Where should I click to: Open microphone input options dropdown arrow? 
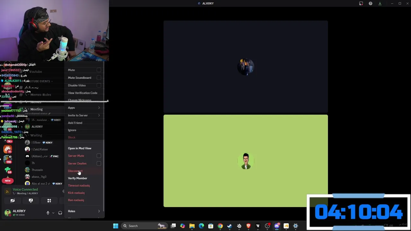coord(53,213)
